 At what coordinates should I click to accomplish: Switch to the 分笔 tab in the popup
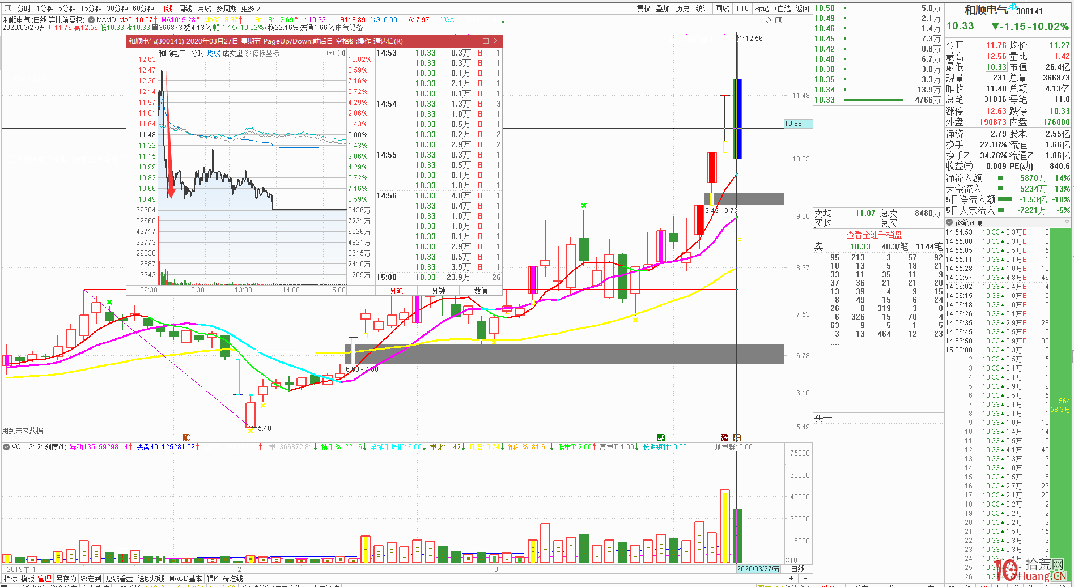397,291
